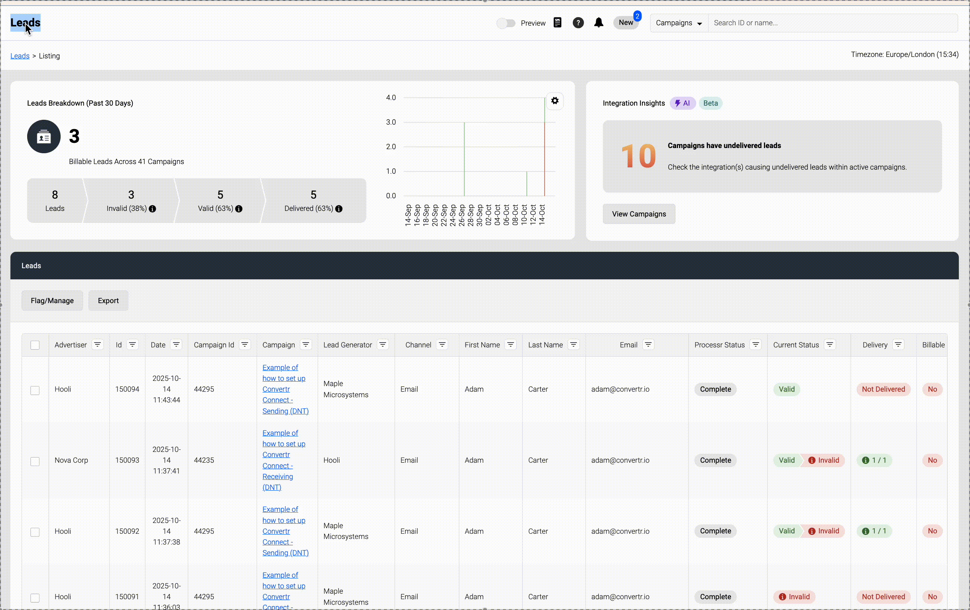Screen dimensions: 970x610
Task: Filter the Date column
Action: [176, 344]
